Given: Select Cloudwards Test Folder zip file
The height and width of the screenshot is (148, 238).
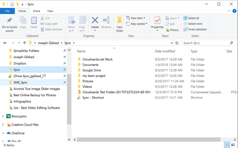Looking at the screenshot, I should (x=116, y=92).
